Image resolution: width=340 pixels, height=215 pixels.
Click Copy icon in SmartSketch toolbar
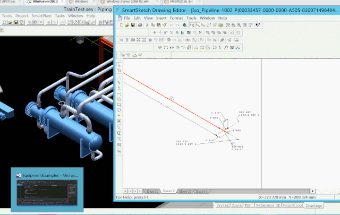[153, 25]
